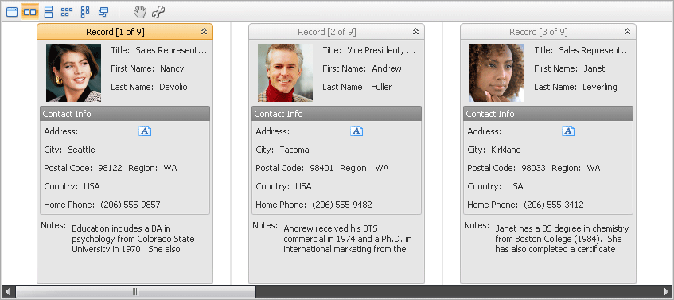Viewport: 674px width, 300px height.
Task: Select the Record [2 of 9] header
Action: click(336, 31)
